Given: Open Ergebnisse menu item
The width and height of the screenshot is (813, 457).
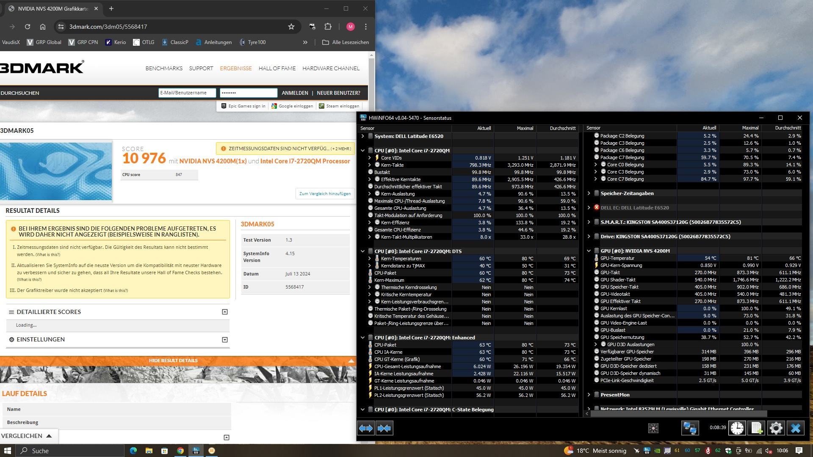Looking at the screenshot, I should tap(236, 68).
